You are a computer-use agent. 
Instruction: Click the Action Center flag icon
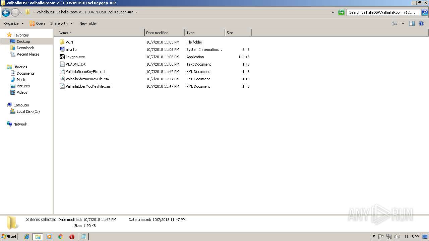(x=381, y=237)
